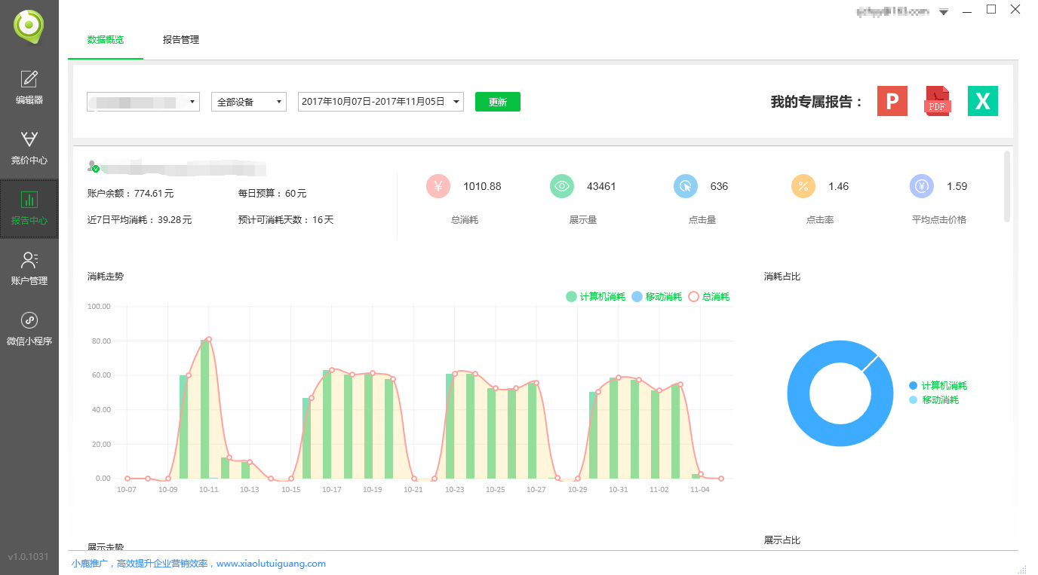This screenshot has width=1038, height=575.
Task: Expand the account selection dropdown
Action: pos(143,102)
